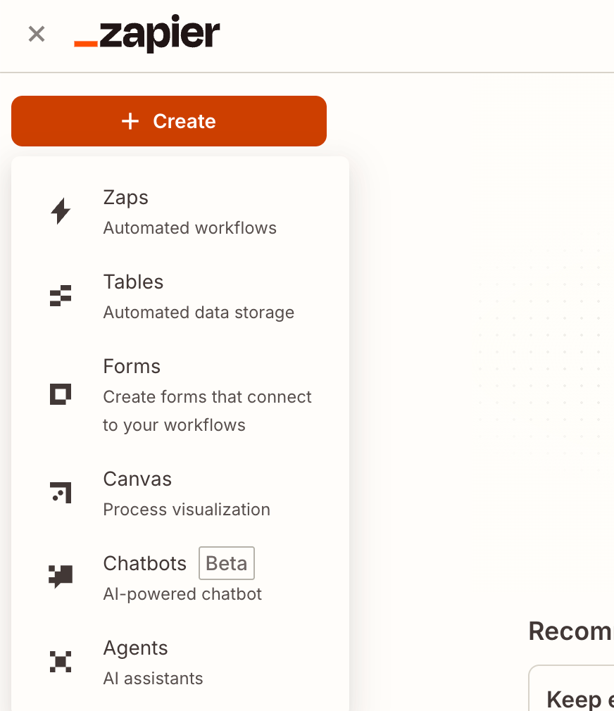
Task: Click the Agents icon in the menu
Action: tap(61, 662)
